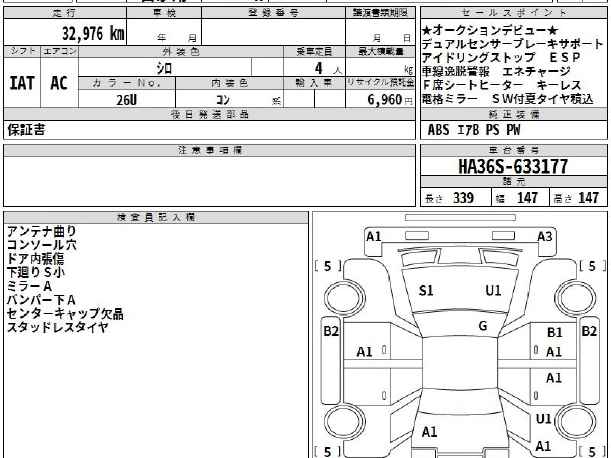Click the 後日発送部品 header
Screen dimensions: 611x458
coord(209,114)
